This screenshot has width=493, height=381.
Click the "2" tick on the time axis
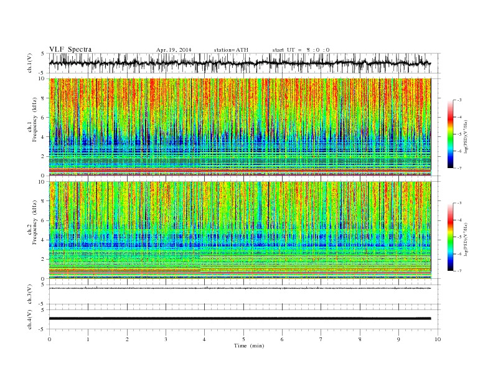pyautogui.click(x=127, y=339)
